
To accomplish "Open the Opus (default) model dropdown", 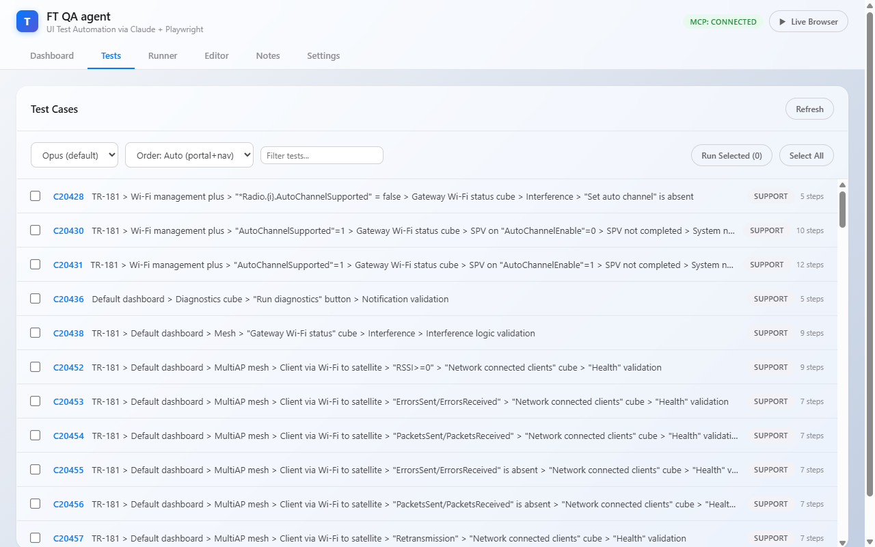I will pyautogui.click(x=75, y=155).
